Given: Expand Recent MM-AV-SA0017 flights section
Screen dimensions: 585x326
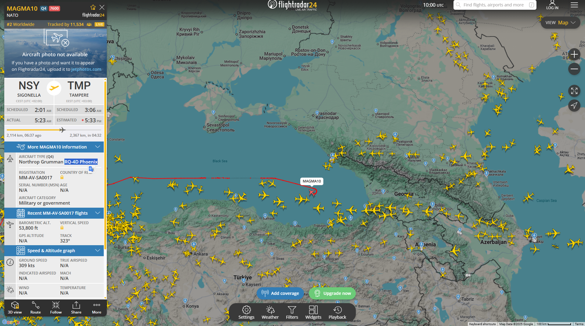Looking at the screenshot, I should [54, 213].
